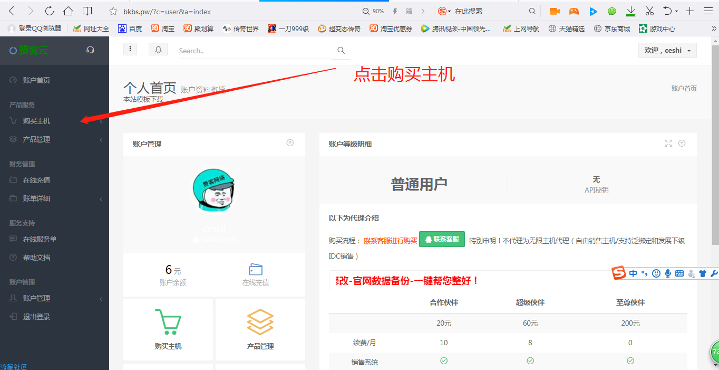
Task: Click the 本站模板下载 link
Action: [143, 99]
